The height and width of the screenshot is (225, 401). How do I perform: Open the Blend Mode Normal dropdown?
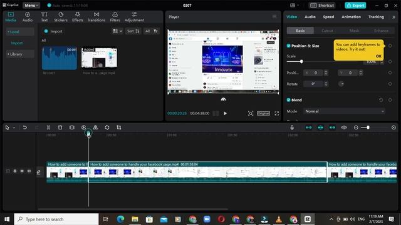coord(344,111)
